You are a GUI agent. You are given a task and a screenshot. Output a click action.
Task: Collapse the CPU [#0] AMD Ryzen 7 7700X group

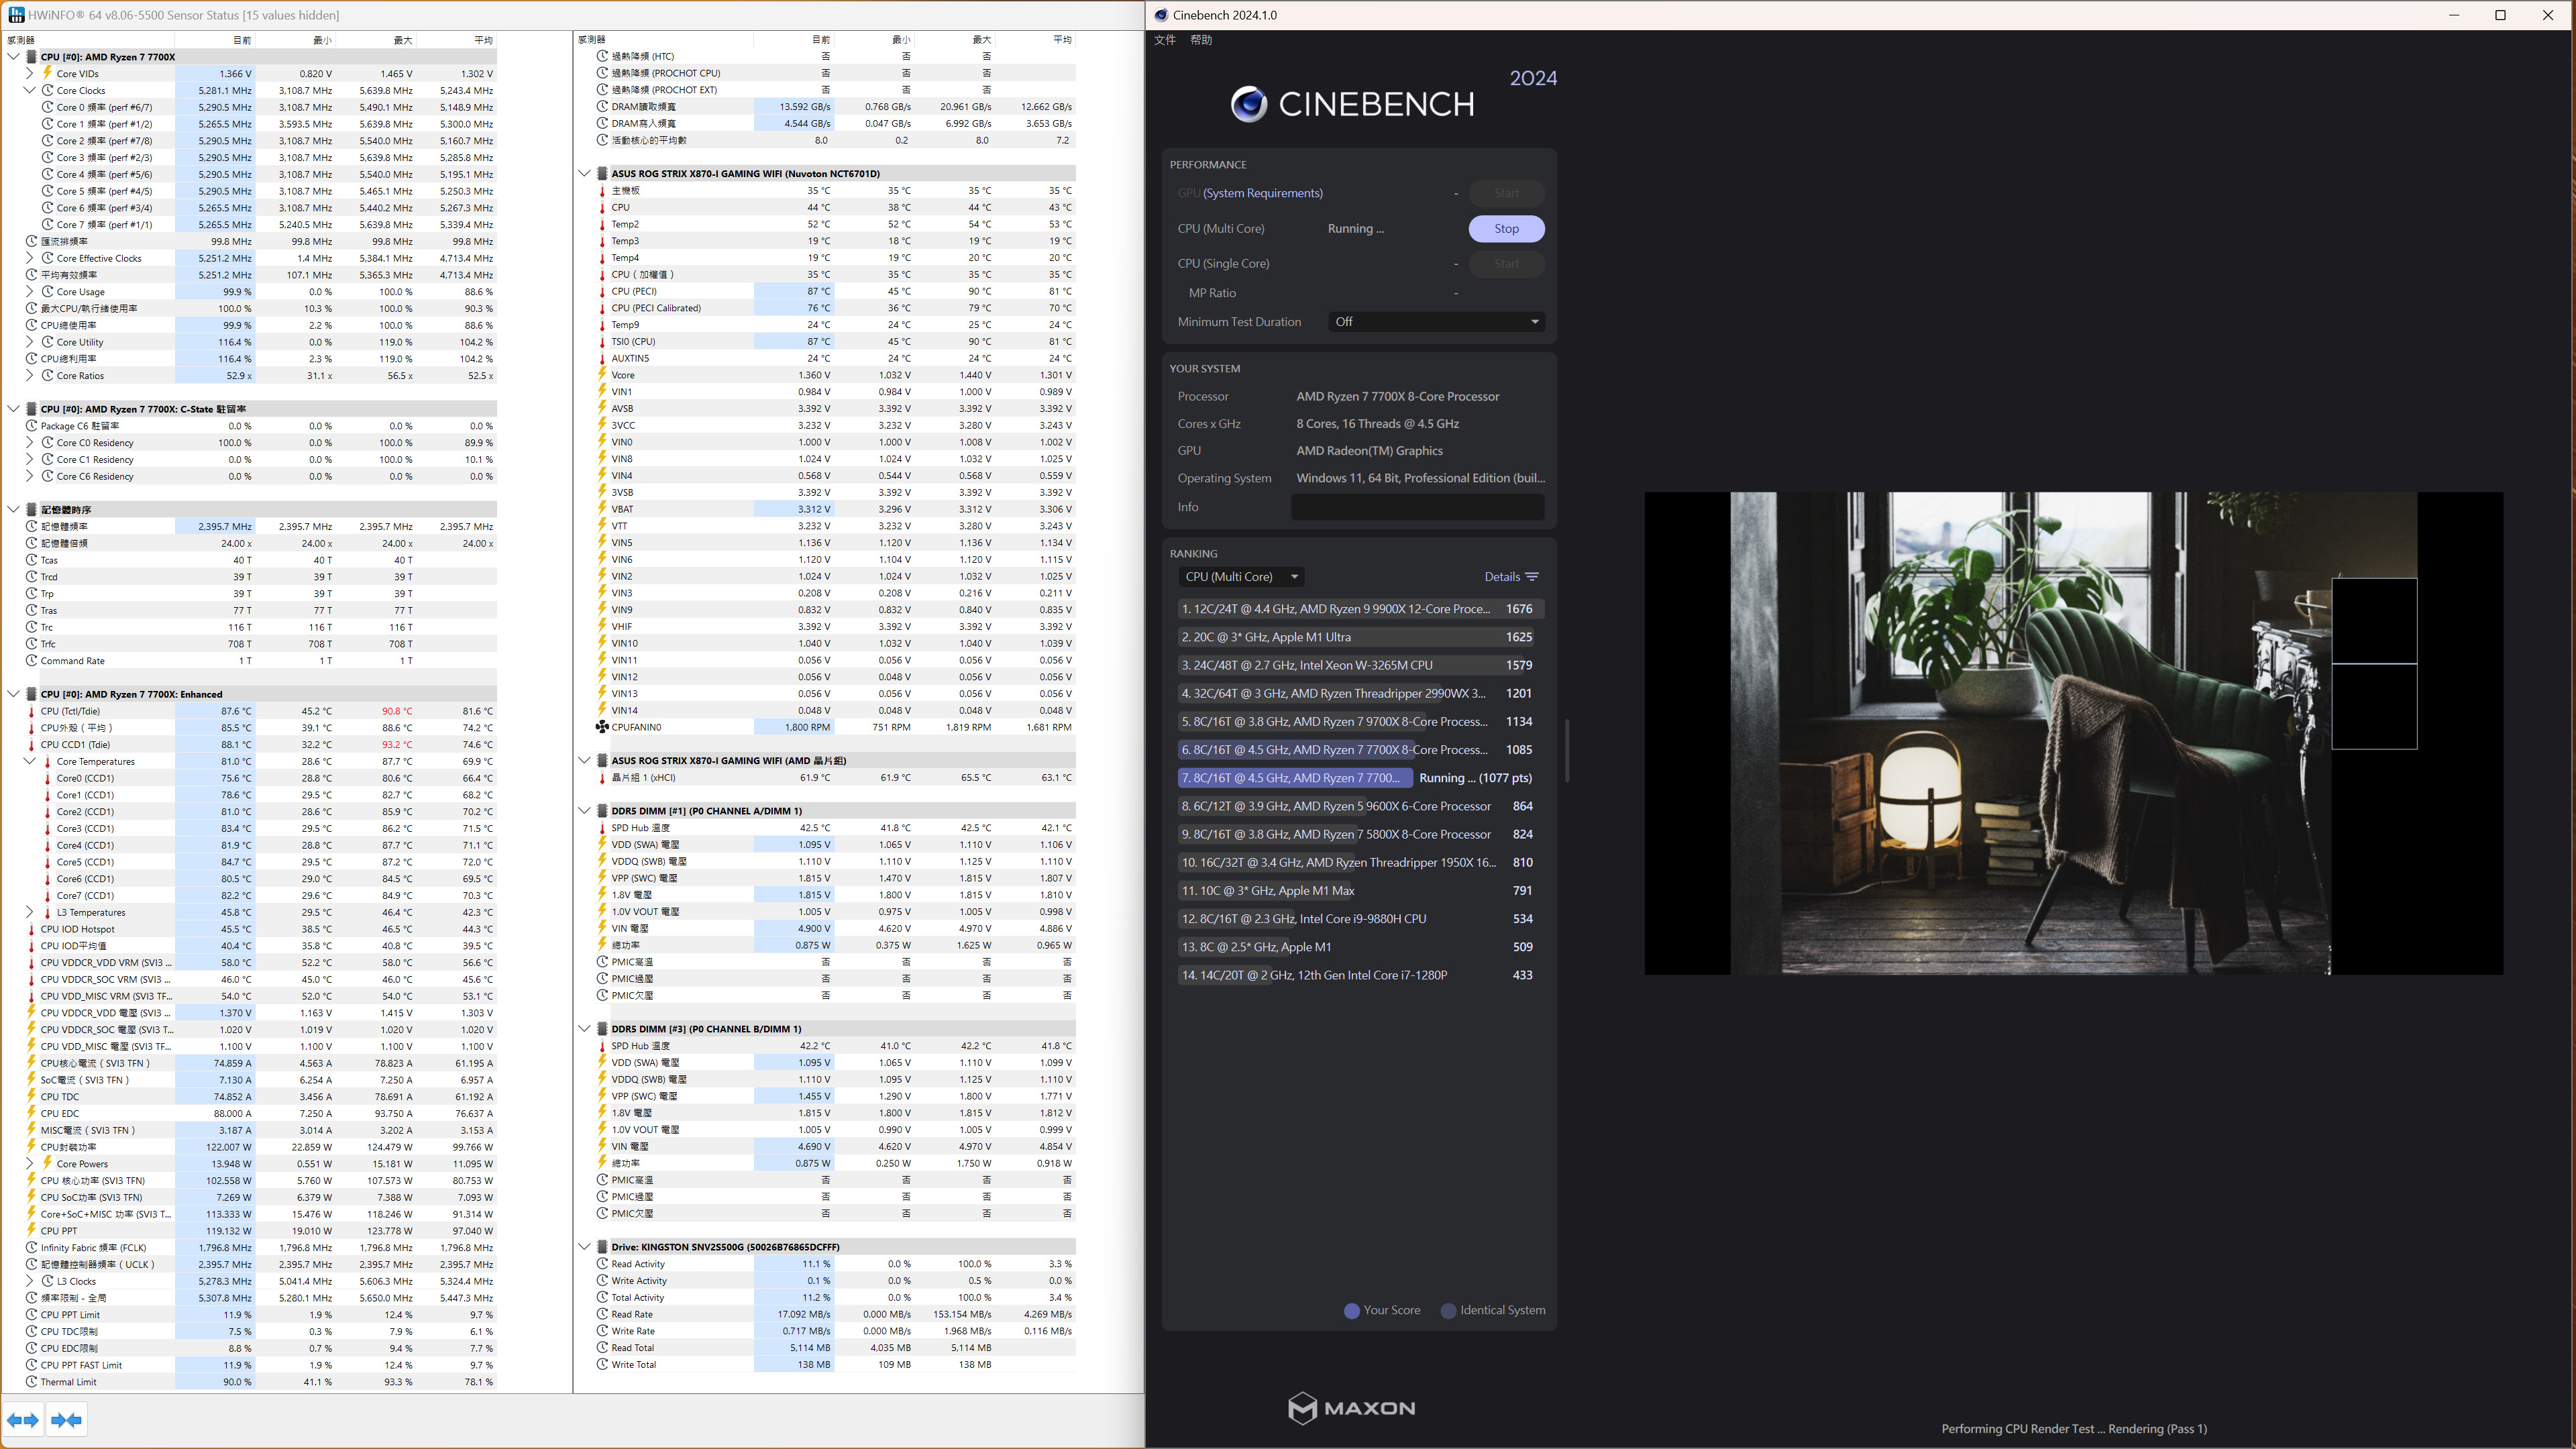pyautogui.click(x=13, y=57)
